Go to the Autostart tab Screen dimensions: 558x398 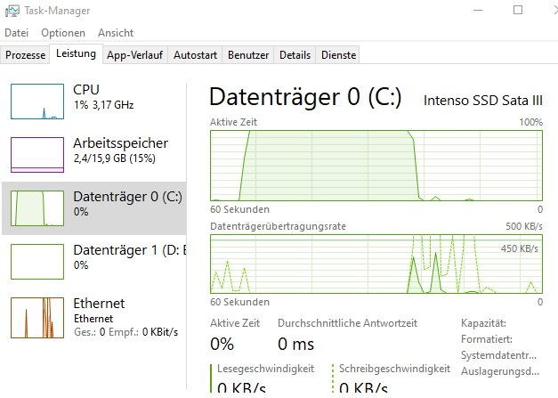click(195, 55)
